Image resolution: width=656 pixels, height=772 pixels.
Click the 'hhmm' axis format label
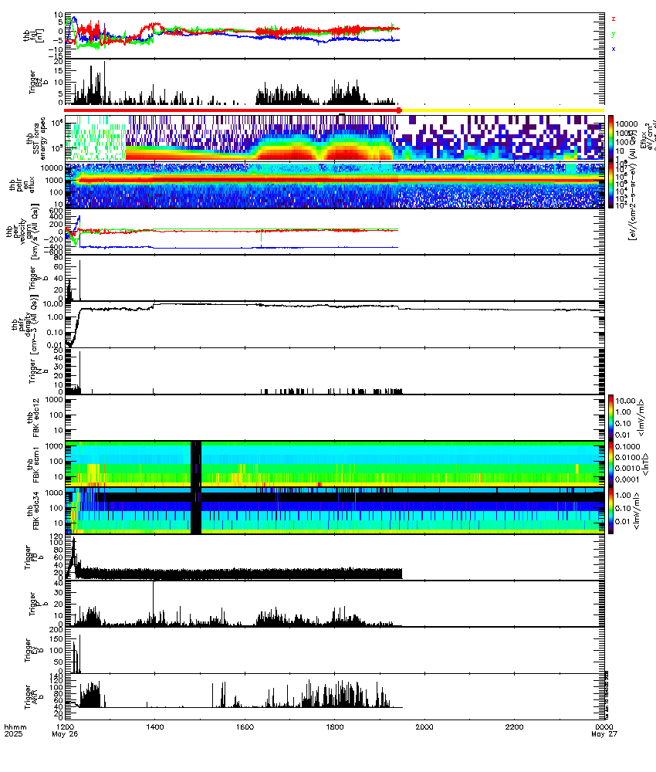pyautogui.click(x=15, y=726)
